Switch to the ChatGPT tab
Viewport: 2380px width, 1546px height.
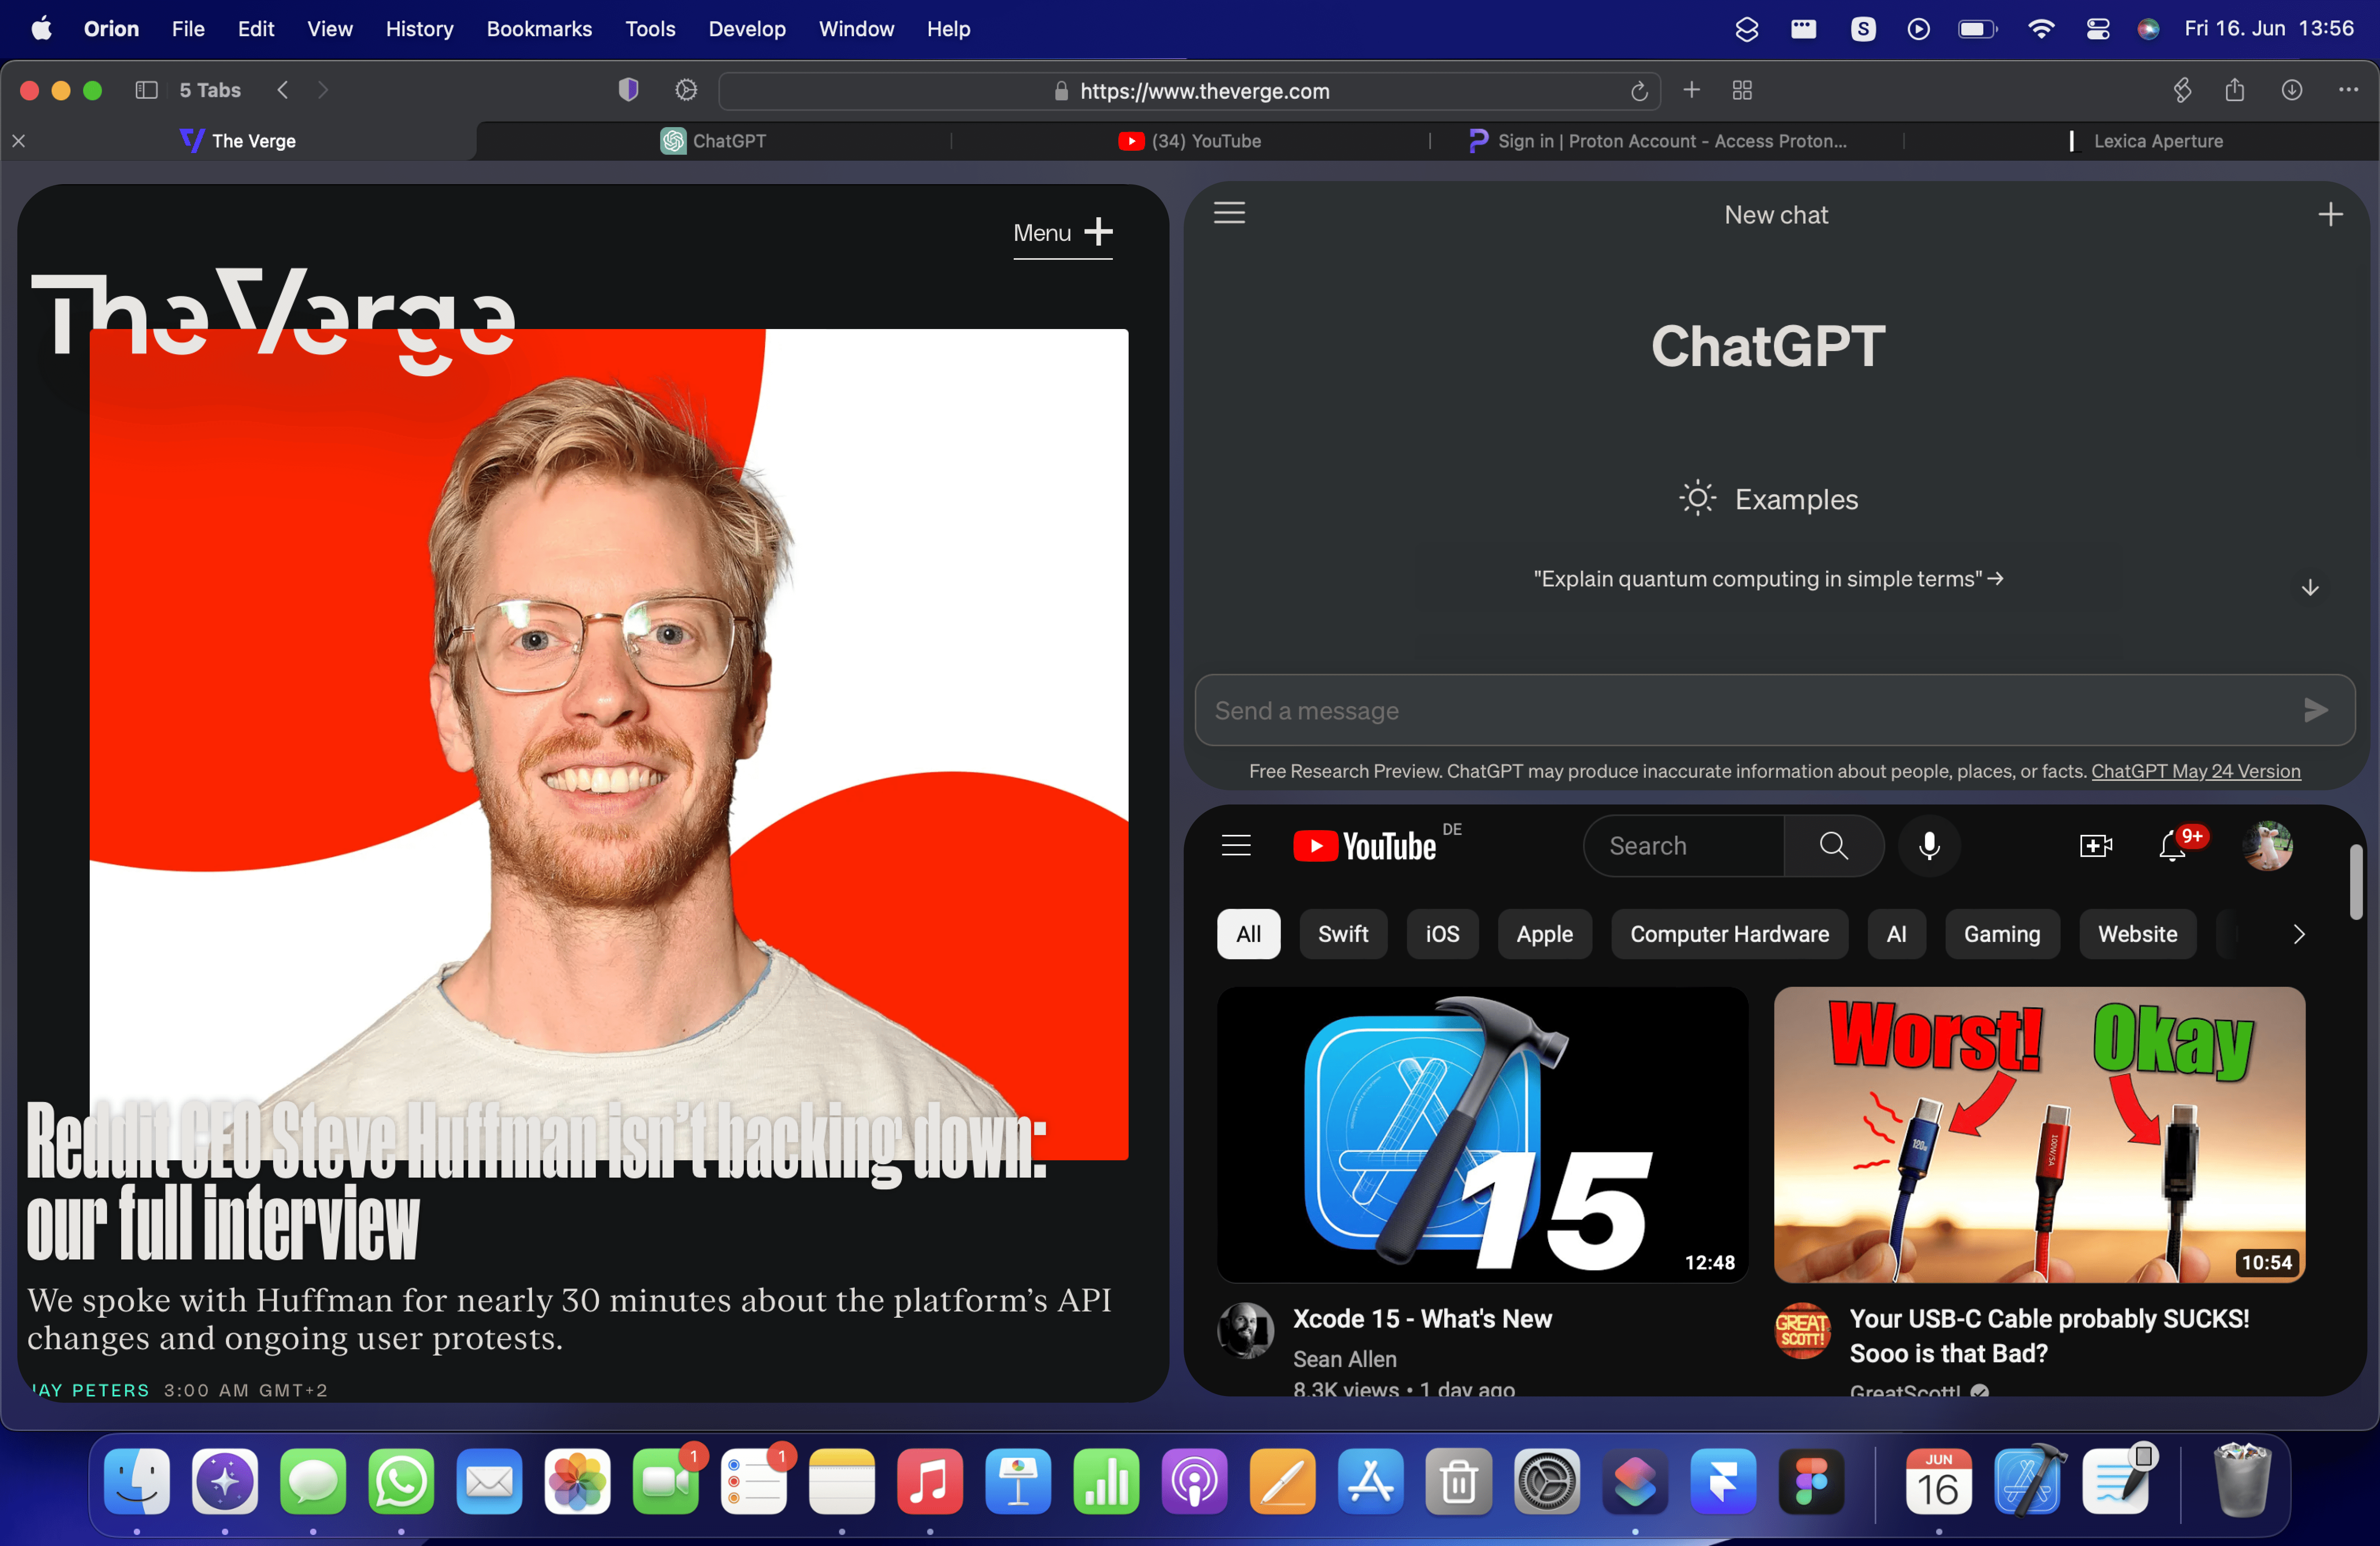tap(713, 141)
